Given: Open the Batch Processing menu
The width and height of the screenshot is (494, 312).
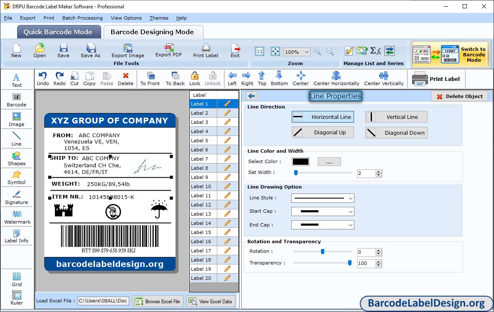Looking at the screenshot, I should pos(83,18).
